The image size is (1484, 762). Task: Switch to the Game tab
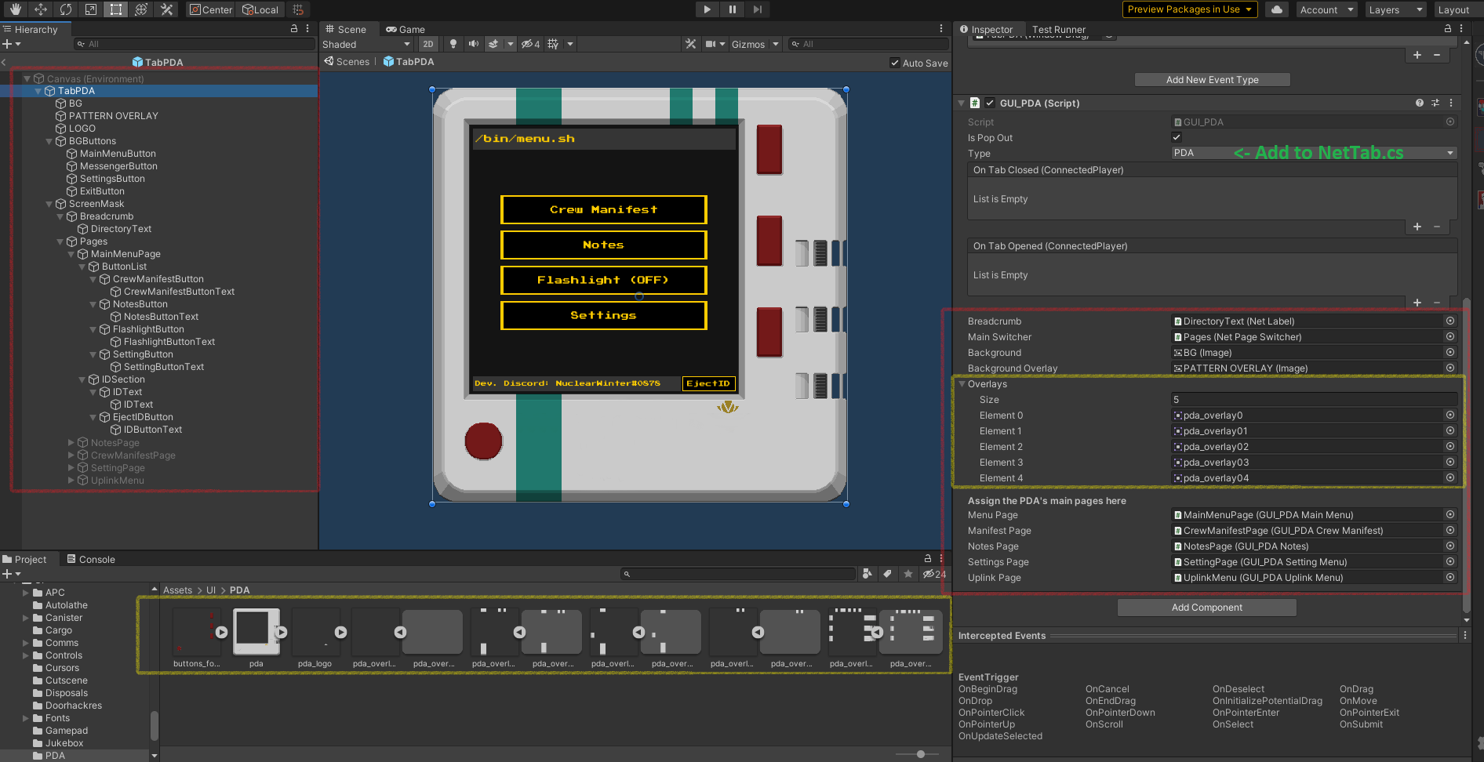coord(405,30)
